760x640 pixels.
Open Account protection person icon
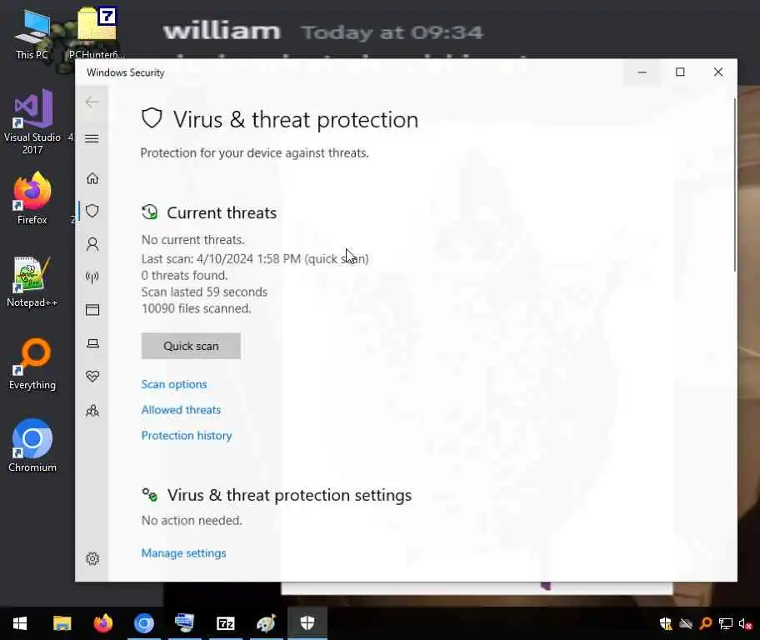point(92,244)
